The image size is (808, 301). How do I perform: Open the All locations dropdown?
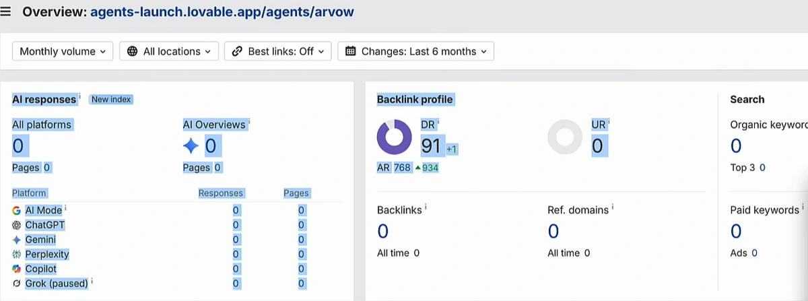(x=169, y=51)
